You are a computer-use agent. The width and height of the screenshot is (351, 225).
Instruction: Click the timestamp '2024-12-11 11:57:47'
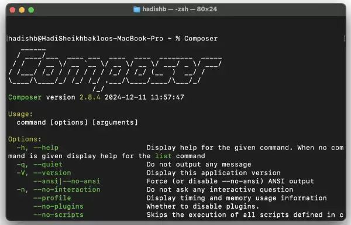[144, 97]
